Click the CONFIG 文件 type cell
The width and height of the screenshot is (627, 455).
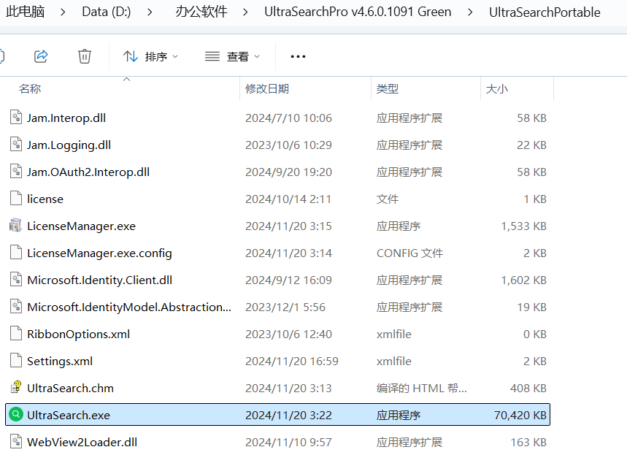[x=410, y=253]
